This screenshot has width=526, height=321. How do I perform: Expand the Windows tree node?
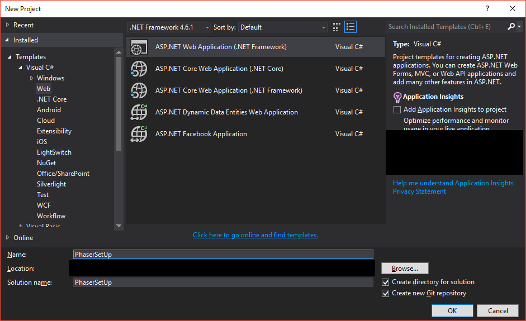[31, 78]
